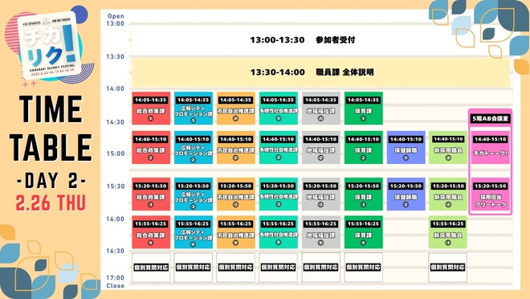Click the 15:00 time axis label
The image size is (530, 299).
pos(116,154)
